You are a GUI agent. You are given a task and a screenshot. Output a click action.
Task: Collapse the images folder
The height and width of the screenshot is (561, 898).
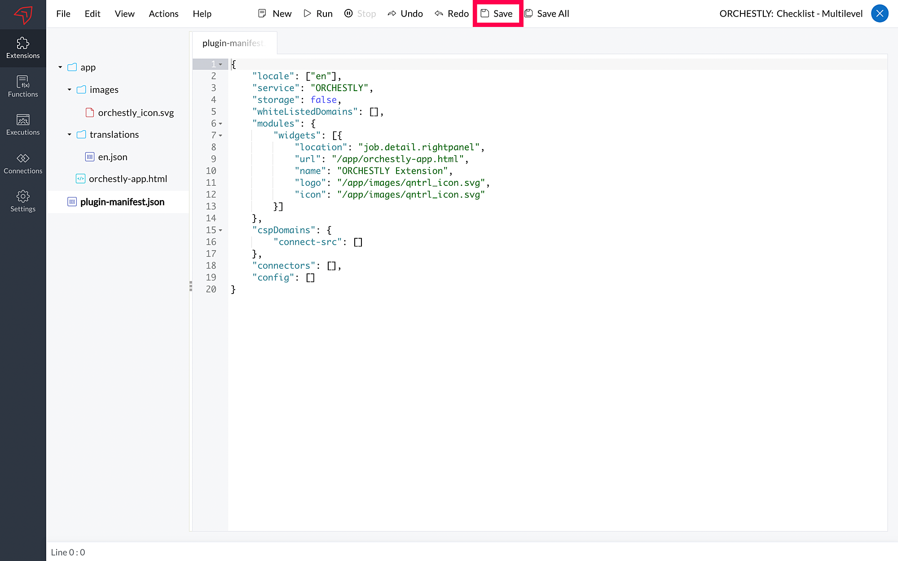tap(69, 90)
